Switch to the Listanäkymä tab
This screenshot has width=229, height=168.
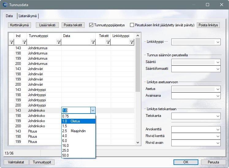(28, 16)
